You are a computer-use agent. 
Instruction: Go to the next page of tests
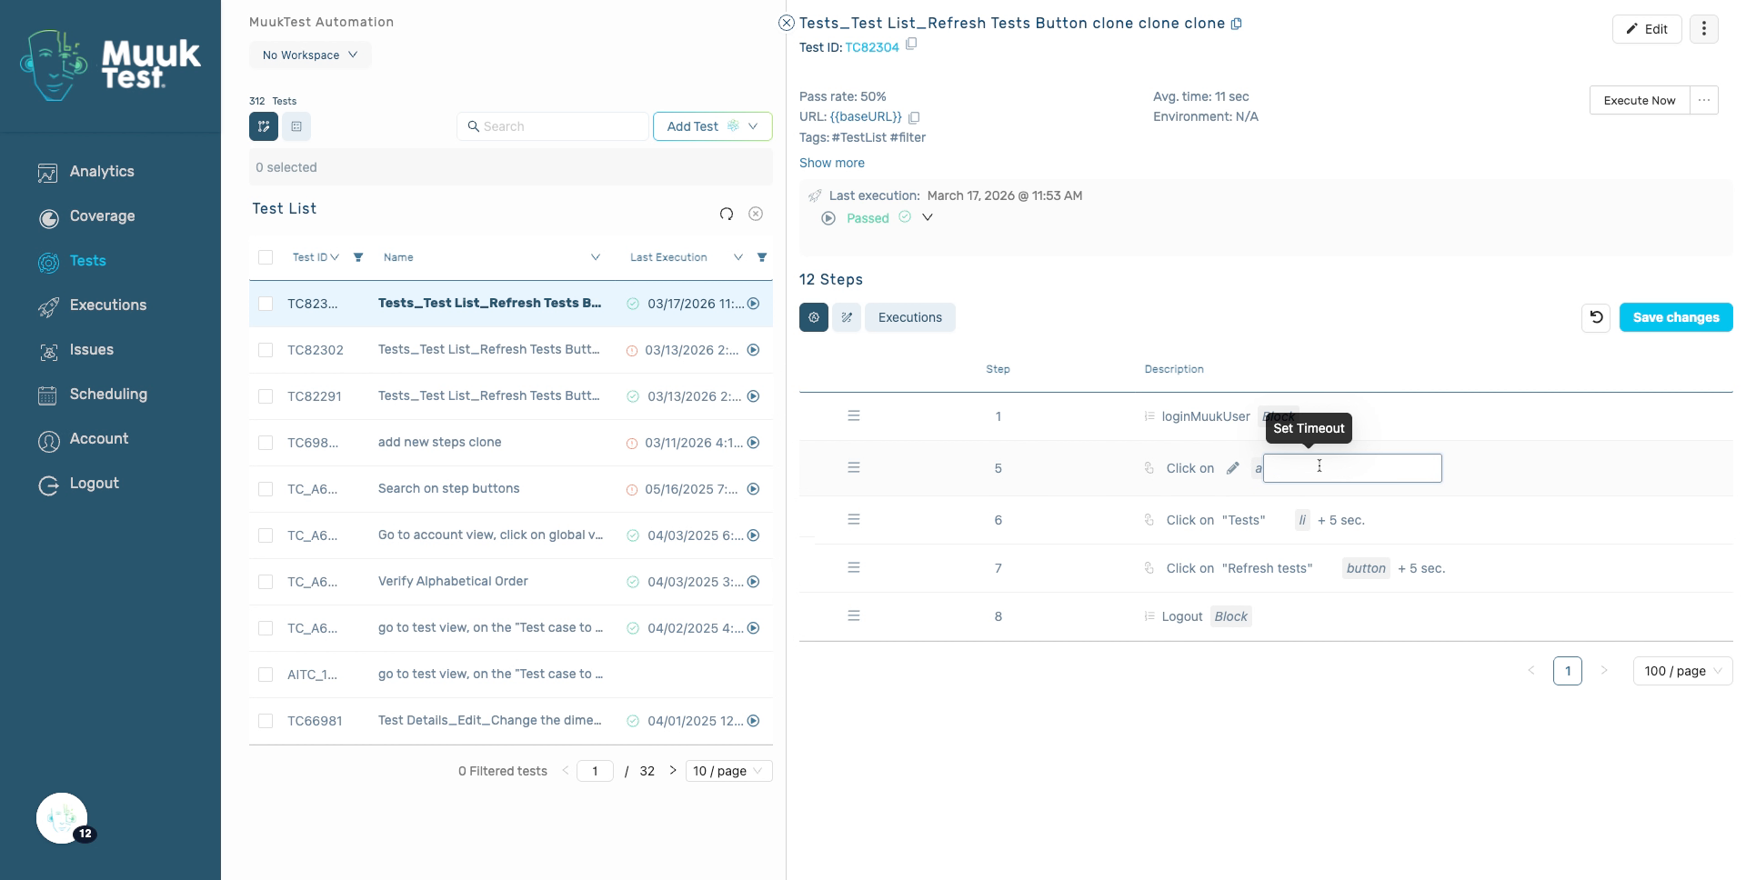pyautogui.click(x=673, y=771)
